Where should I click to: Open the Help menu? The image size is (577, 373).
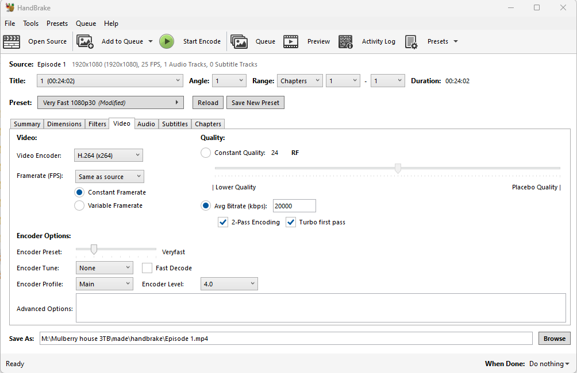(x=111, y=23)
